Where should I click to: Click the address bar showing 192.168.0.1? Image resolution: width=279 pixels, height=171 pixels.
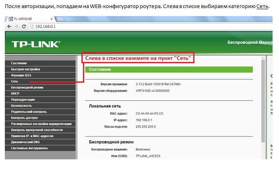pos(121,26)
